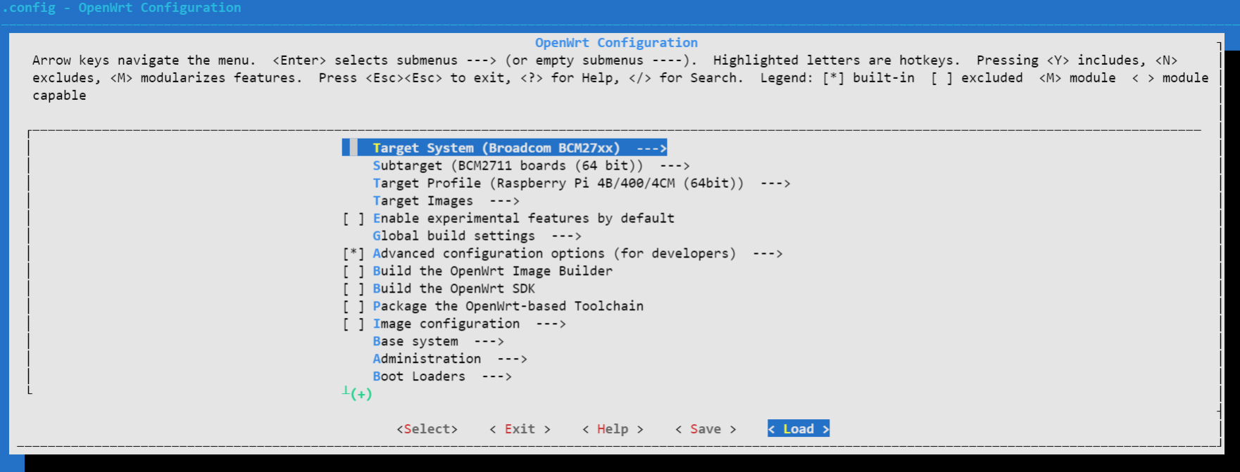Check the Build OpenWrt Image Builder box
Screen dimensions: 1240x472
(x=353, y=272)
